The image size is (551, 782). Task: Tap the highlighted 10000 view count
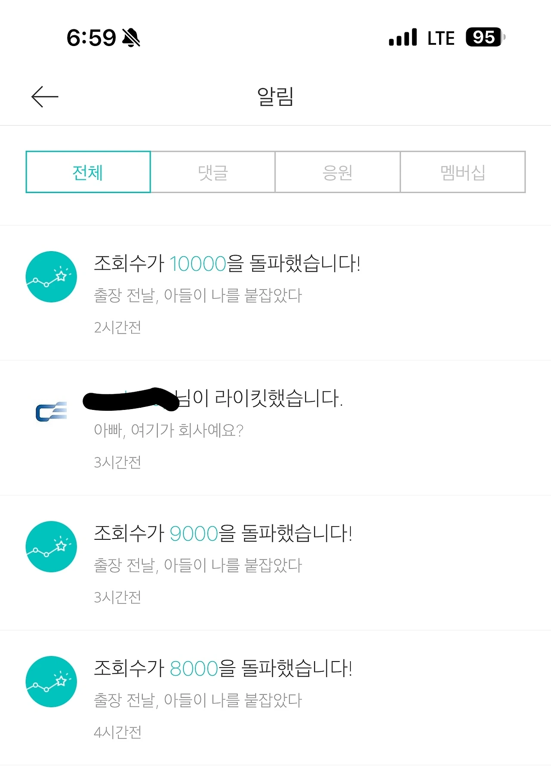point(198,264)
